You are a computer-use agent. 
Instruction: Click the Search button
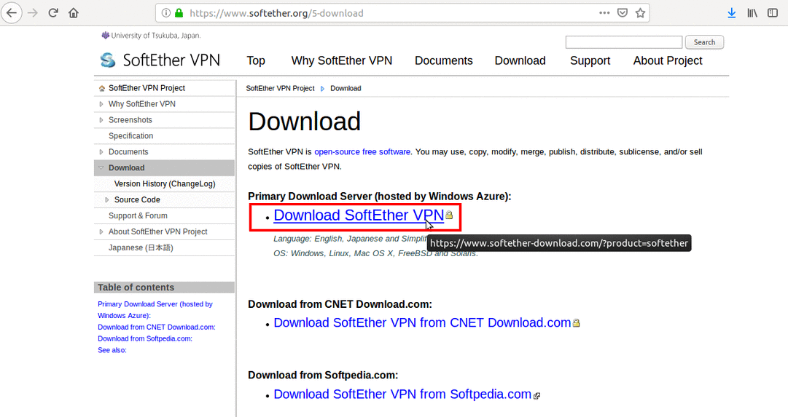click(x=705, y=42)
